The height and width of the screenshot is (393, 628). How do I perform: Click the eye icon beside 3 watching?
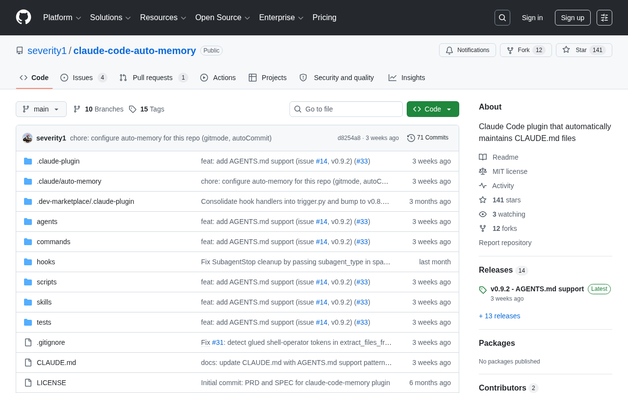483,214
